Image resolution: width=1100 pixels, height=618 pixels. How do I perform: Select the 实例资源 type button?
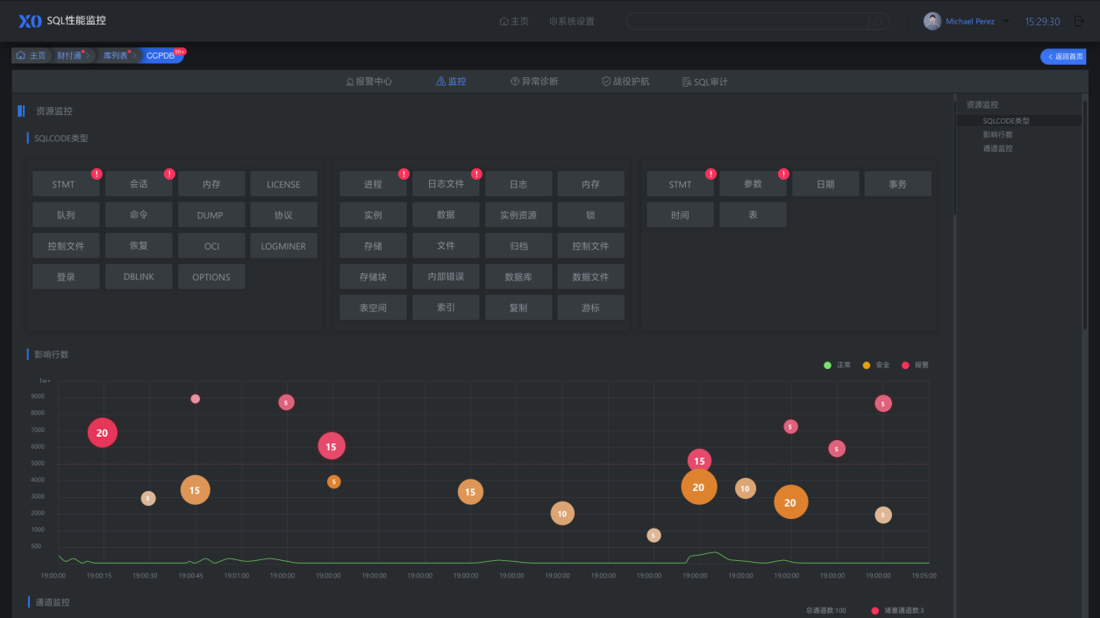[x=518, y=215]
